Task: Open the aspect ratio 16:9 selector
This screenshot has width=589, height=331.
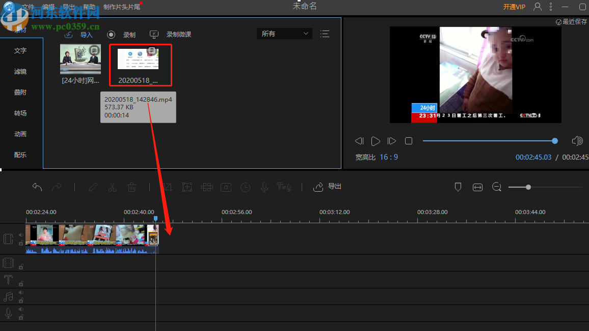Action: (389, 157)
